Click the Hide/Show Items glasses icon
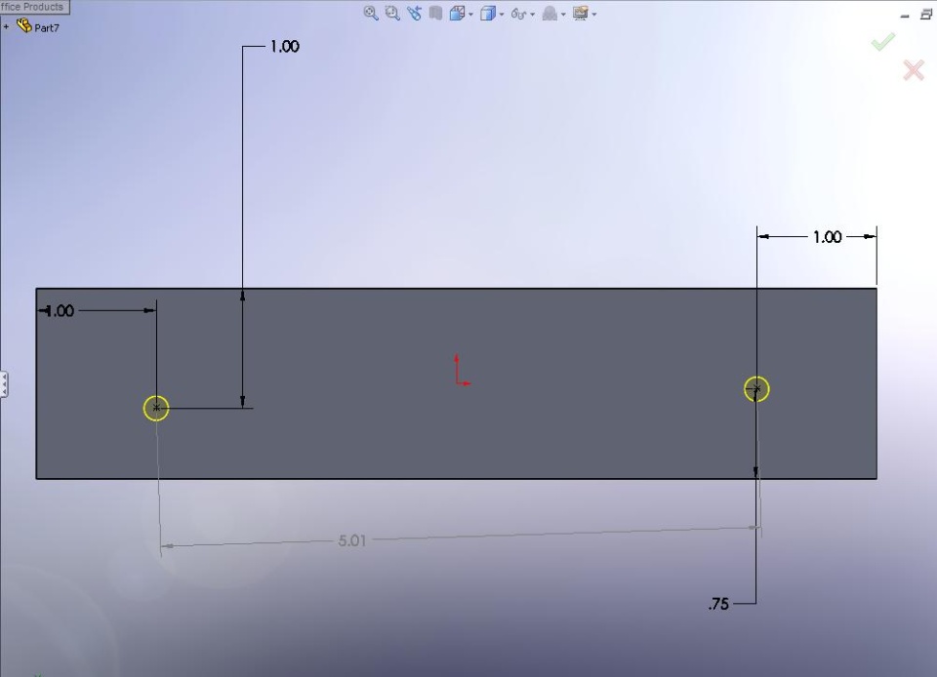The height and width of the screenshot is (677, 937). pos(518,14)
